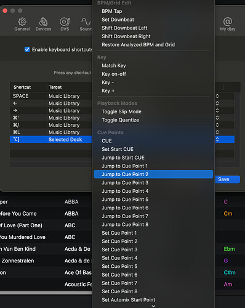
Task: Choose Set Cue Point 5
Action: point(153,266)
